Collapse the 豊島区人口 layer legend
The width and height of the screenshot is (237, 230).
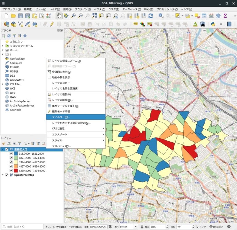(x=2, y=149)
